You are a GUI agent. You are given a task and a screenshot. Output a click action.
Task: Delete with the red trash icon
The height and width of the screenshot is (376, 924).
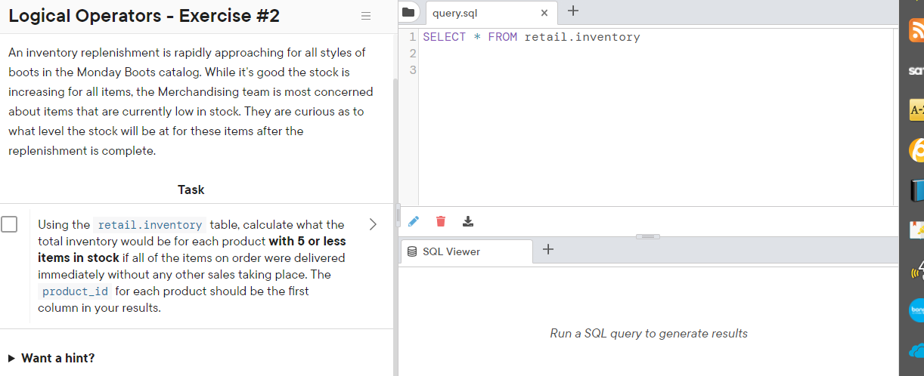pos(441,221)
